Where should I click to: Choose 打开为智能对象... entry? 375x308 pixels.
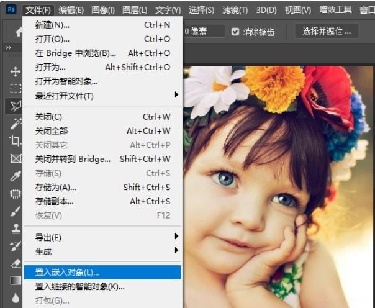tap(102, 81)
